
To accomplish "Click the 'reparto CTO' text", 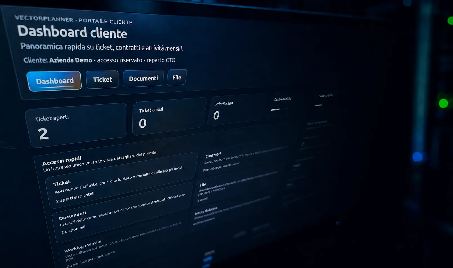I will click(161, 60).
